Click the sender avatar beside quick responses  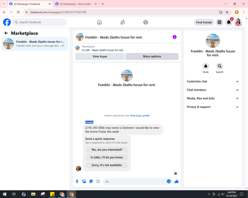pos(78,168)
